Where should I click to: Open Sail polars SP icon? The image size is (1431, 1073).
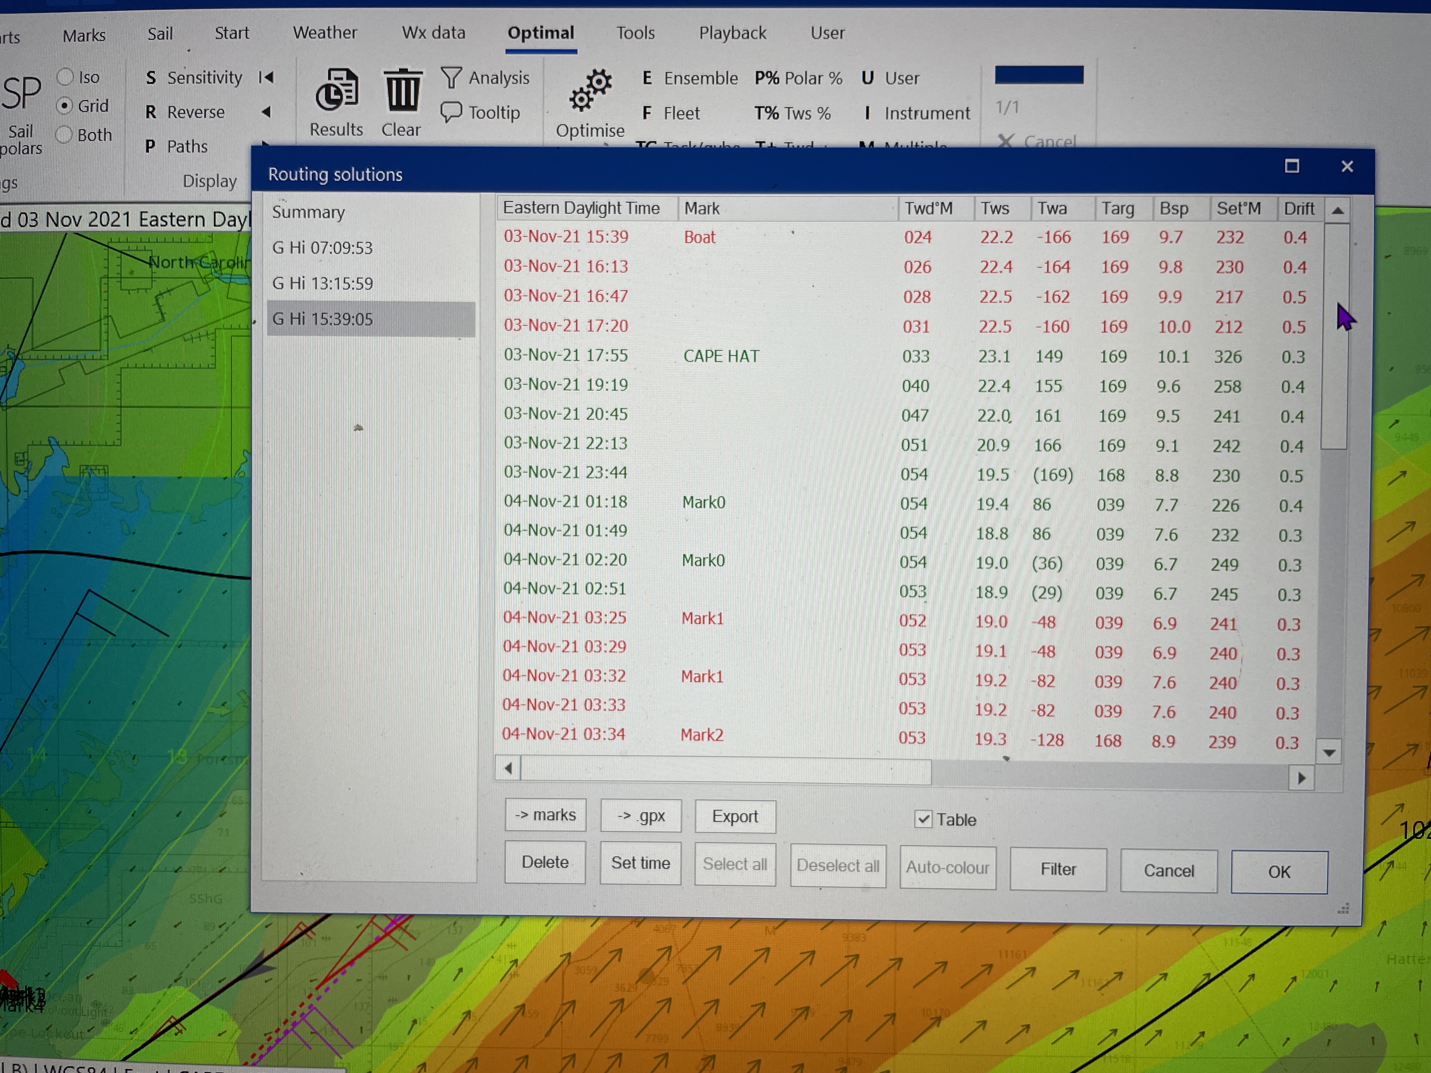click(21, 94)
